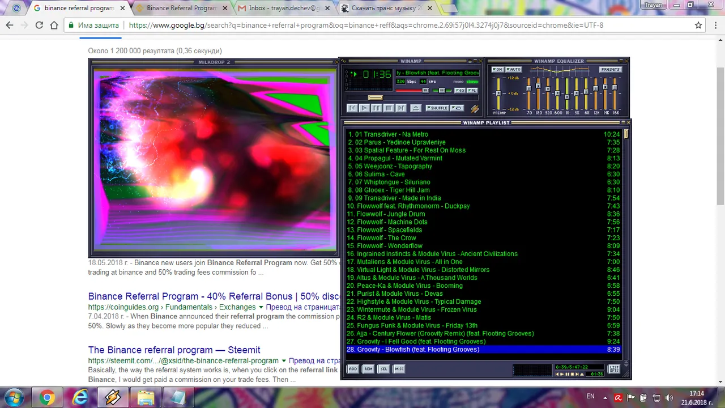
Task: Click the Winamp song seek bar
Action: [x=412, y=97]
